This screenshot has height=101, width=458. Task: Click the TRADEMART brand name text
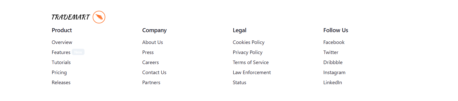coord(71,17)
